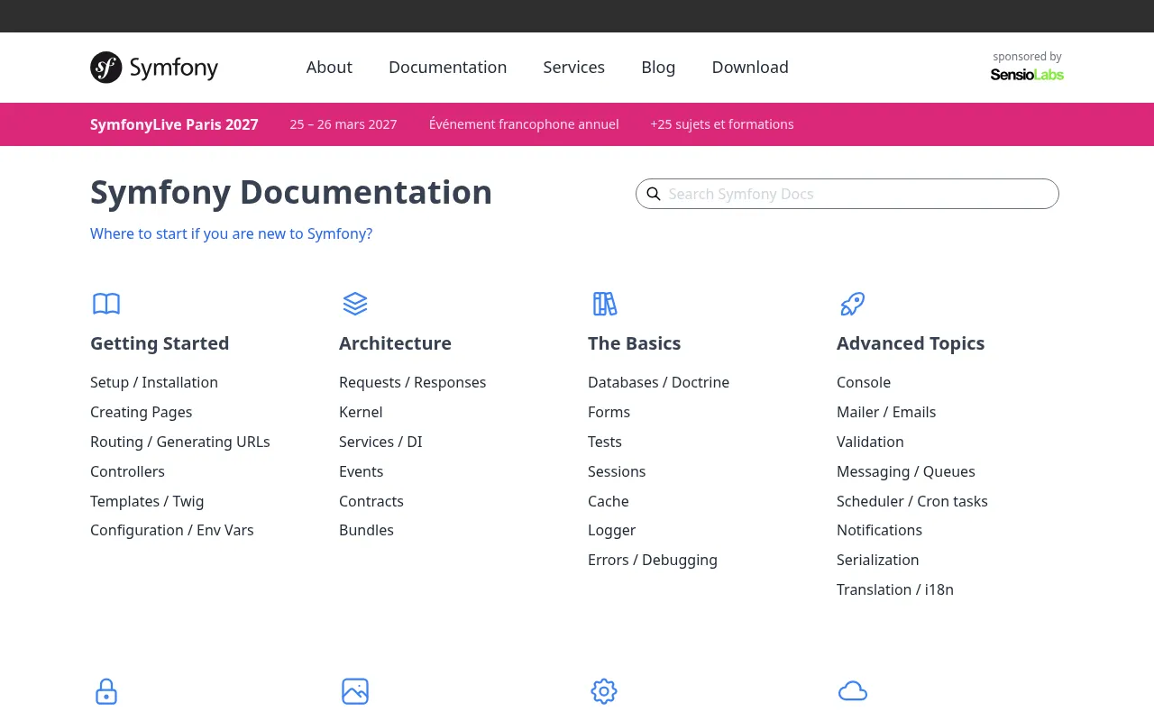
Task: Click the SensioLabs sponsor logo
Action: click(x=1027, y=75)
